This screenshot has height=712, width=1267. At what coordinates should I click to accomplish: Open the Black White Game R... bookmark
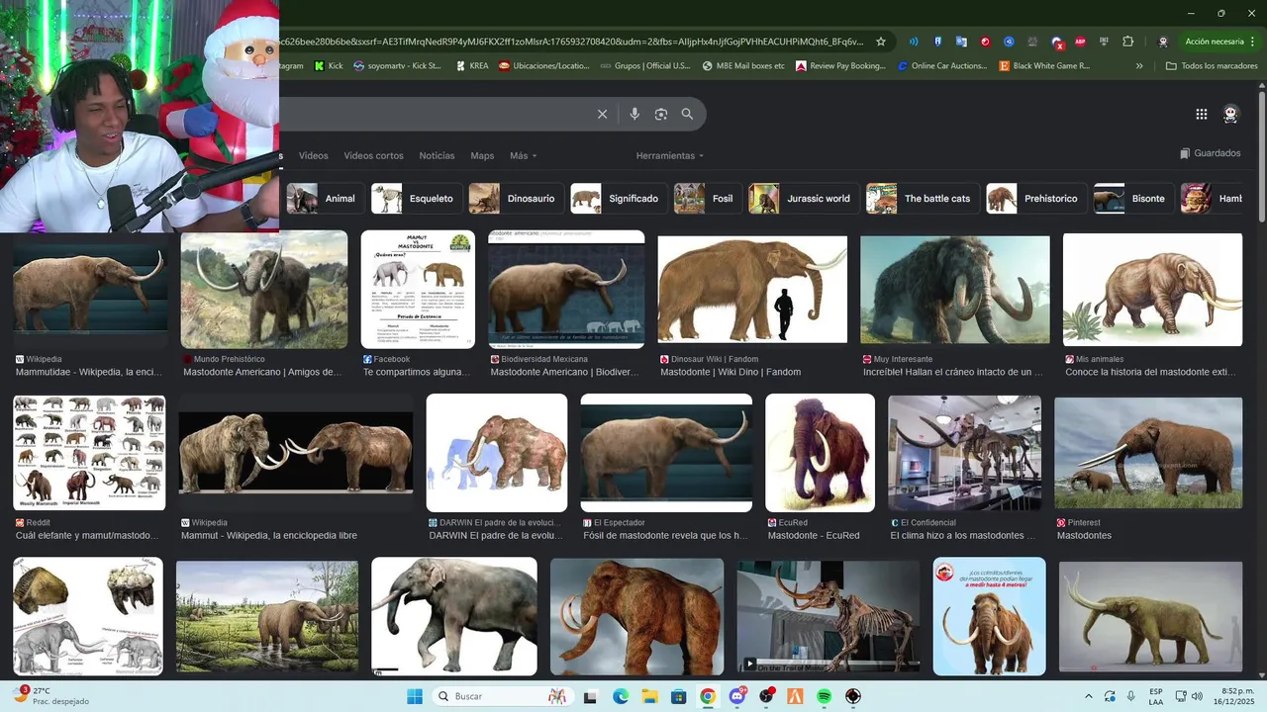click(1044, 66)
